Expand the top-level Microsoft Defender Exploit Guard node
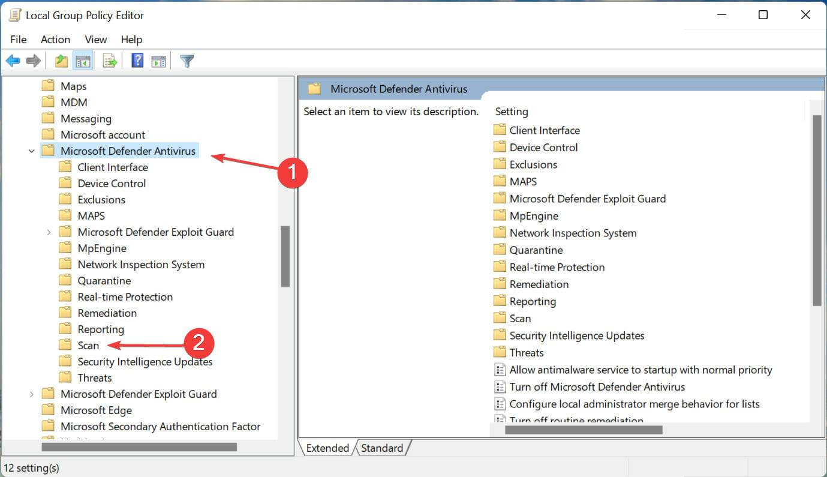 click(32, 394)
